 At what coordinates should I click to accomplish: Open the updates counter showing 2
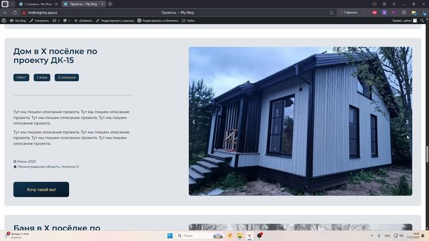pyautogui.click(x=56, y=21)
